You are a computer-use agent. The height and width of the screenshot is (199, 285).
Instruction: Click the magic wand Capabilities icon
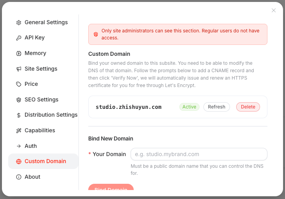tap(18, 130)
